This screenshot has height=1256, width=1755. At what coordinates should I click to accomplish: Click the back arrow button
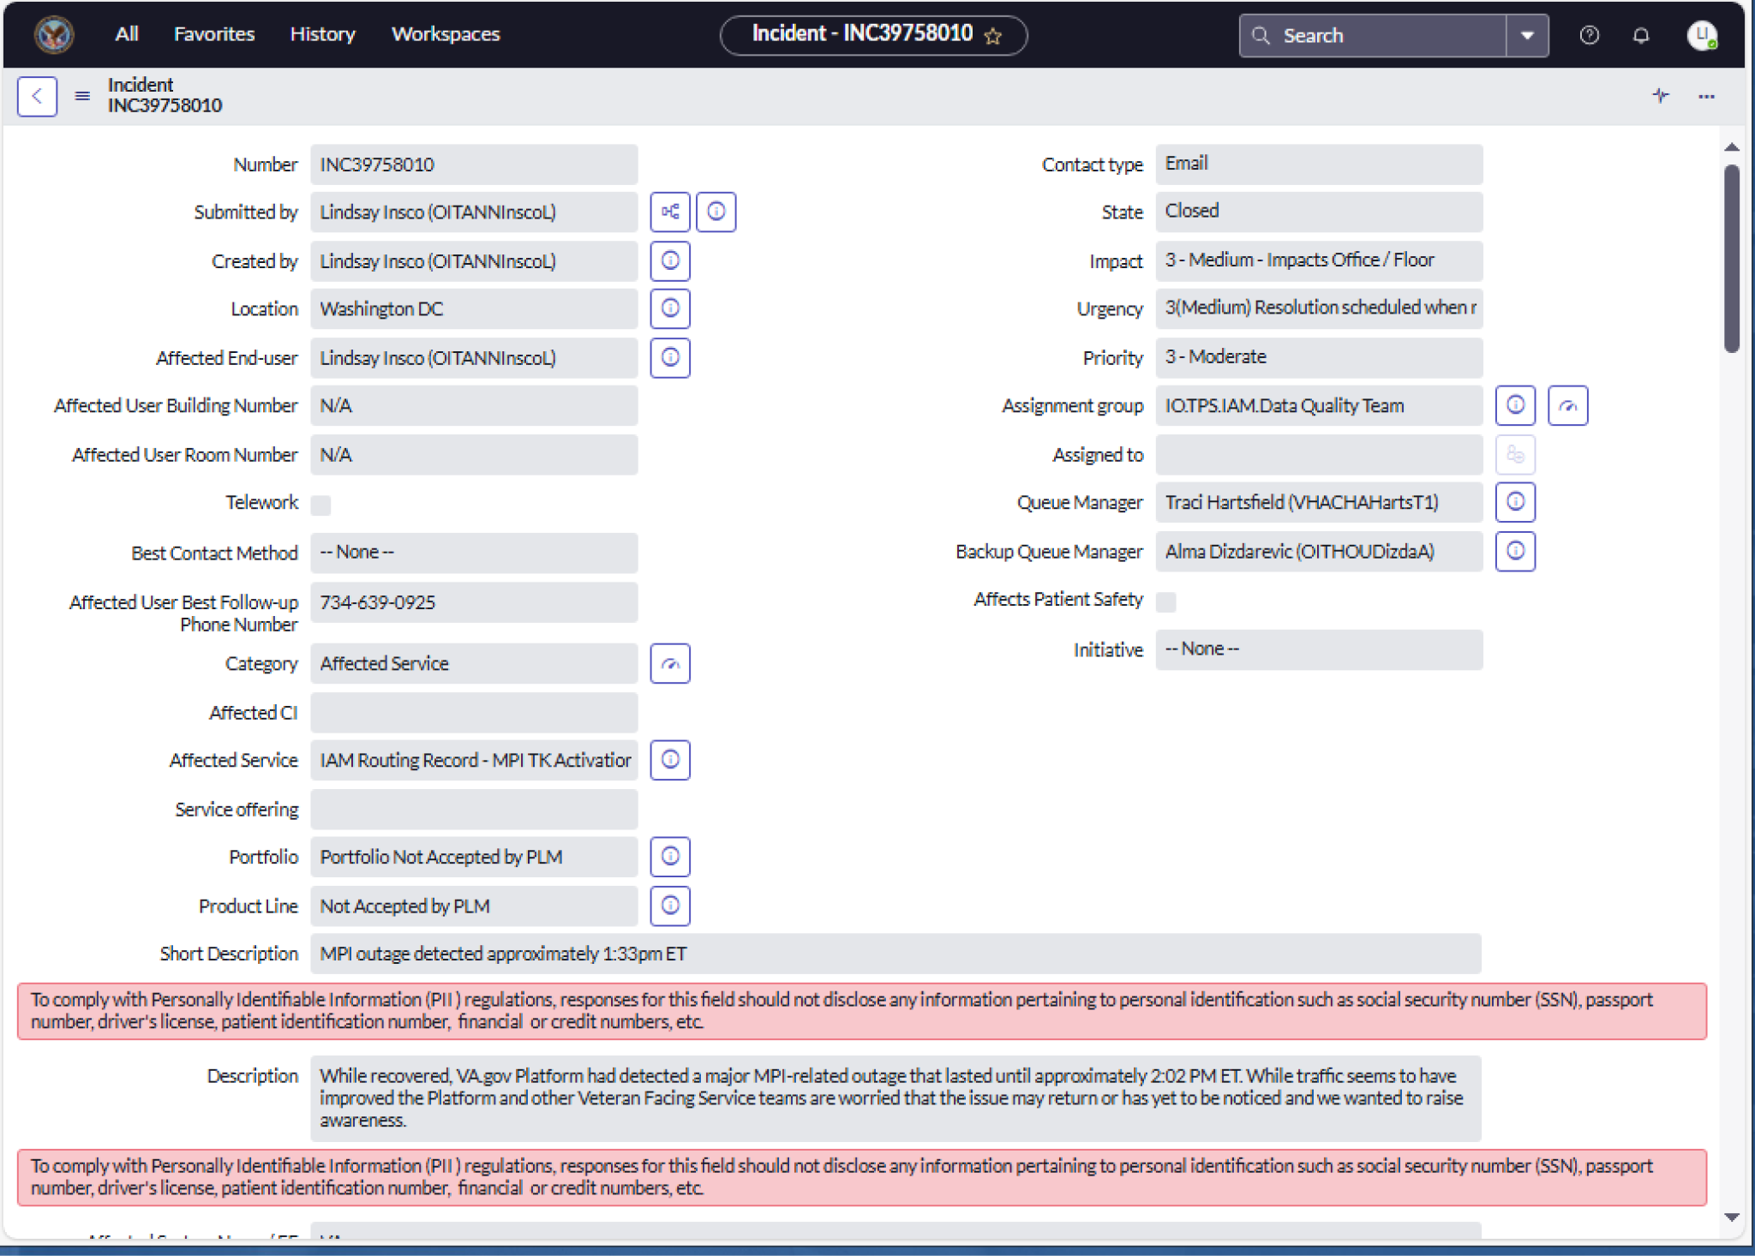click(37, 96)
